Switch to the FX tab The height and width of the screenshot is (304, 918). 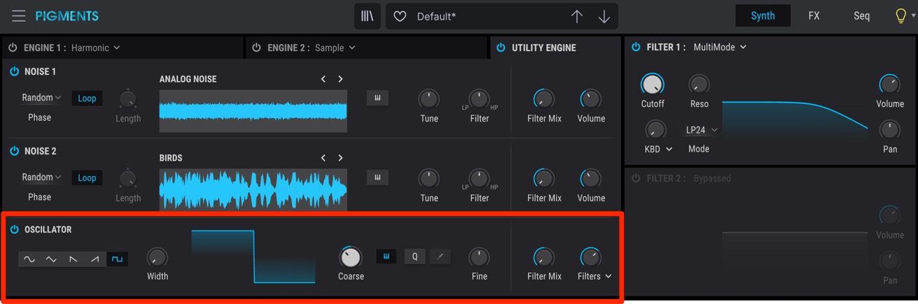pos(814,15)
